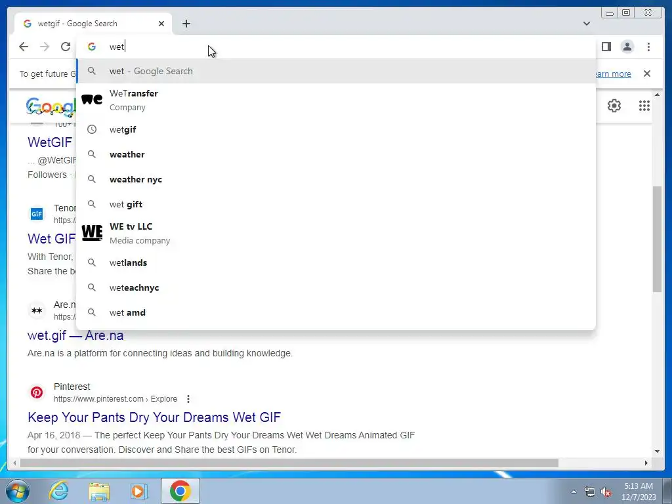Click the horizontal scrollbar left arrow
The image size is (672, 504).
point(15,463)
